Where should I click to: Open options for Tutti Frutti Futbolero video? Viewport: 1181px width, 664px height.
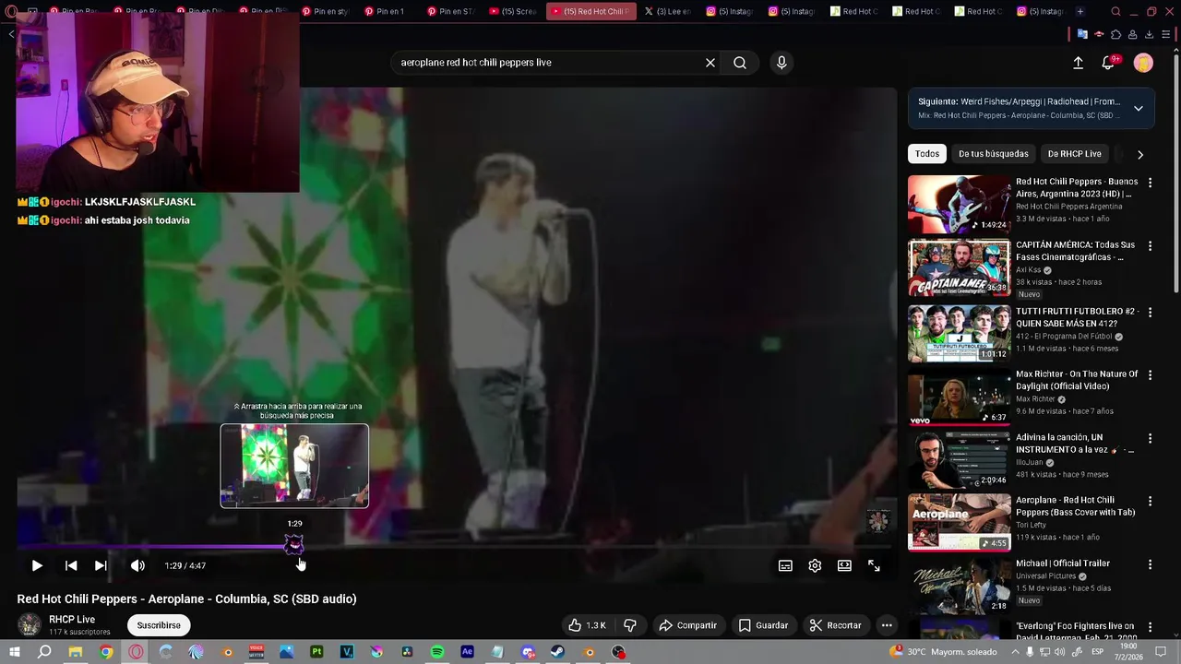click(1150, 313)
